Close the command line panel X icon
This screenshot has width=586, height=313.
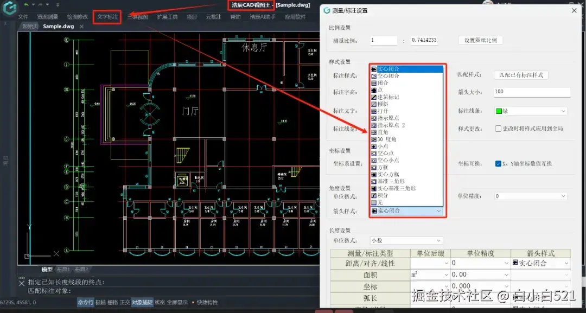click(x=22, y=284)
